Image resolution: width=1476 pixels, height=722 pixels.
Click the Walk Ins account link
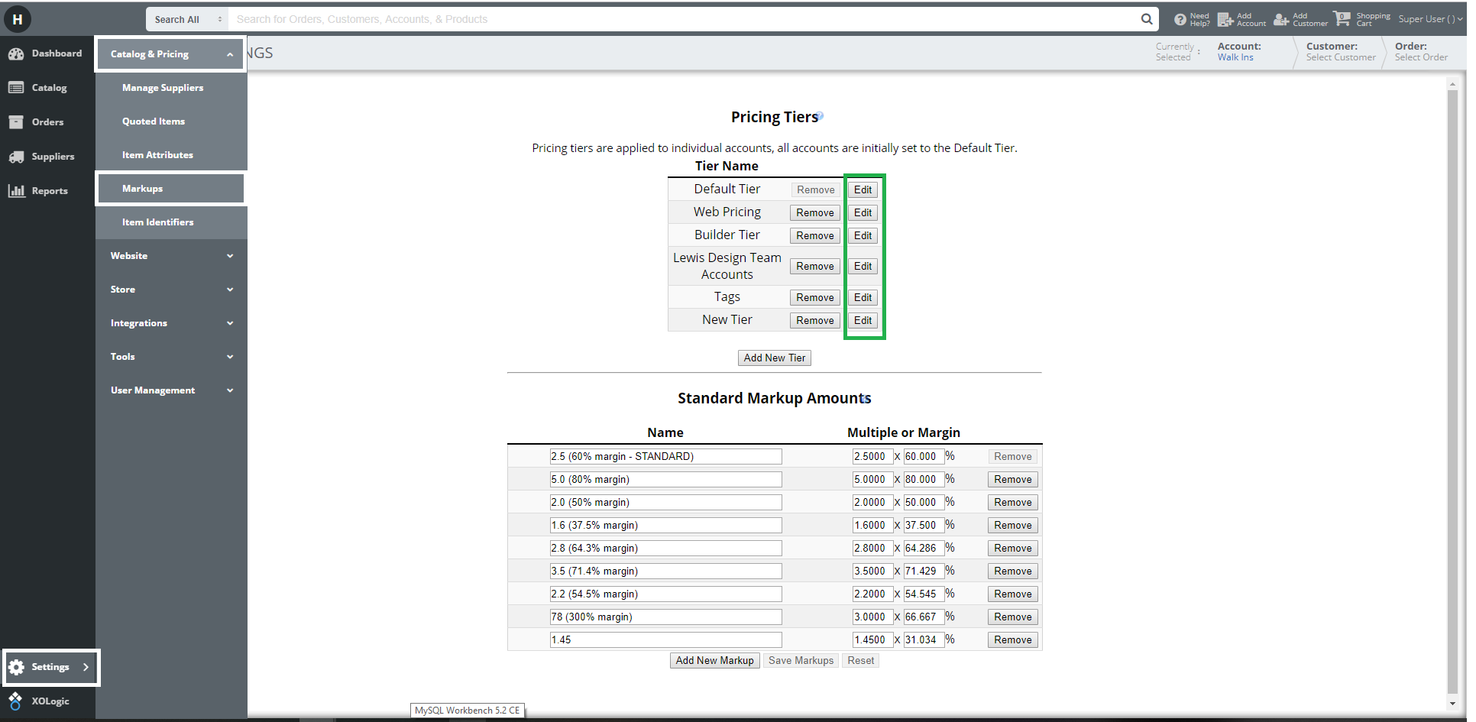(1235, 57)
